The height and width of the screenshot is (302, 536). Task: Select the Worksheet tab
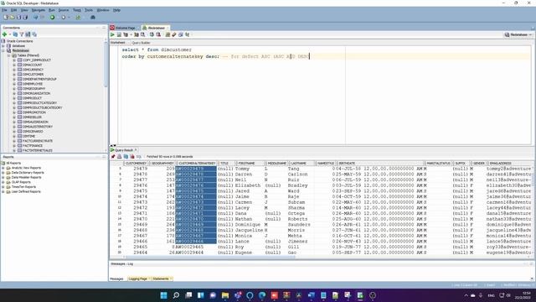117,43
